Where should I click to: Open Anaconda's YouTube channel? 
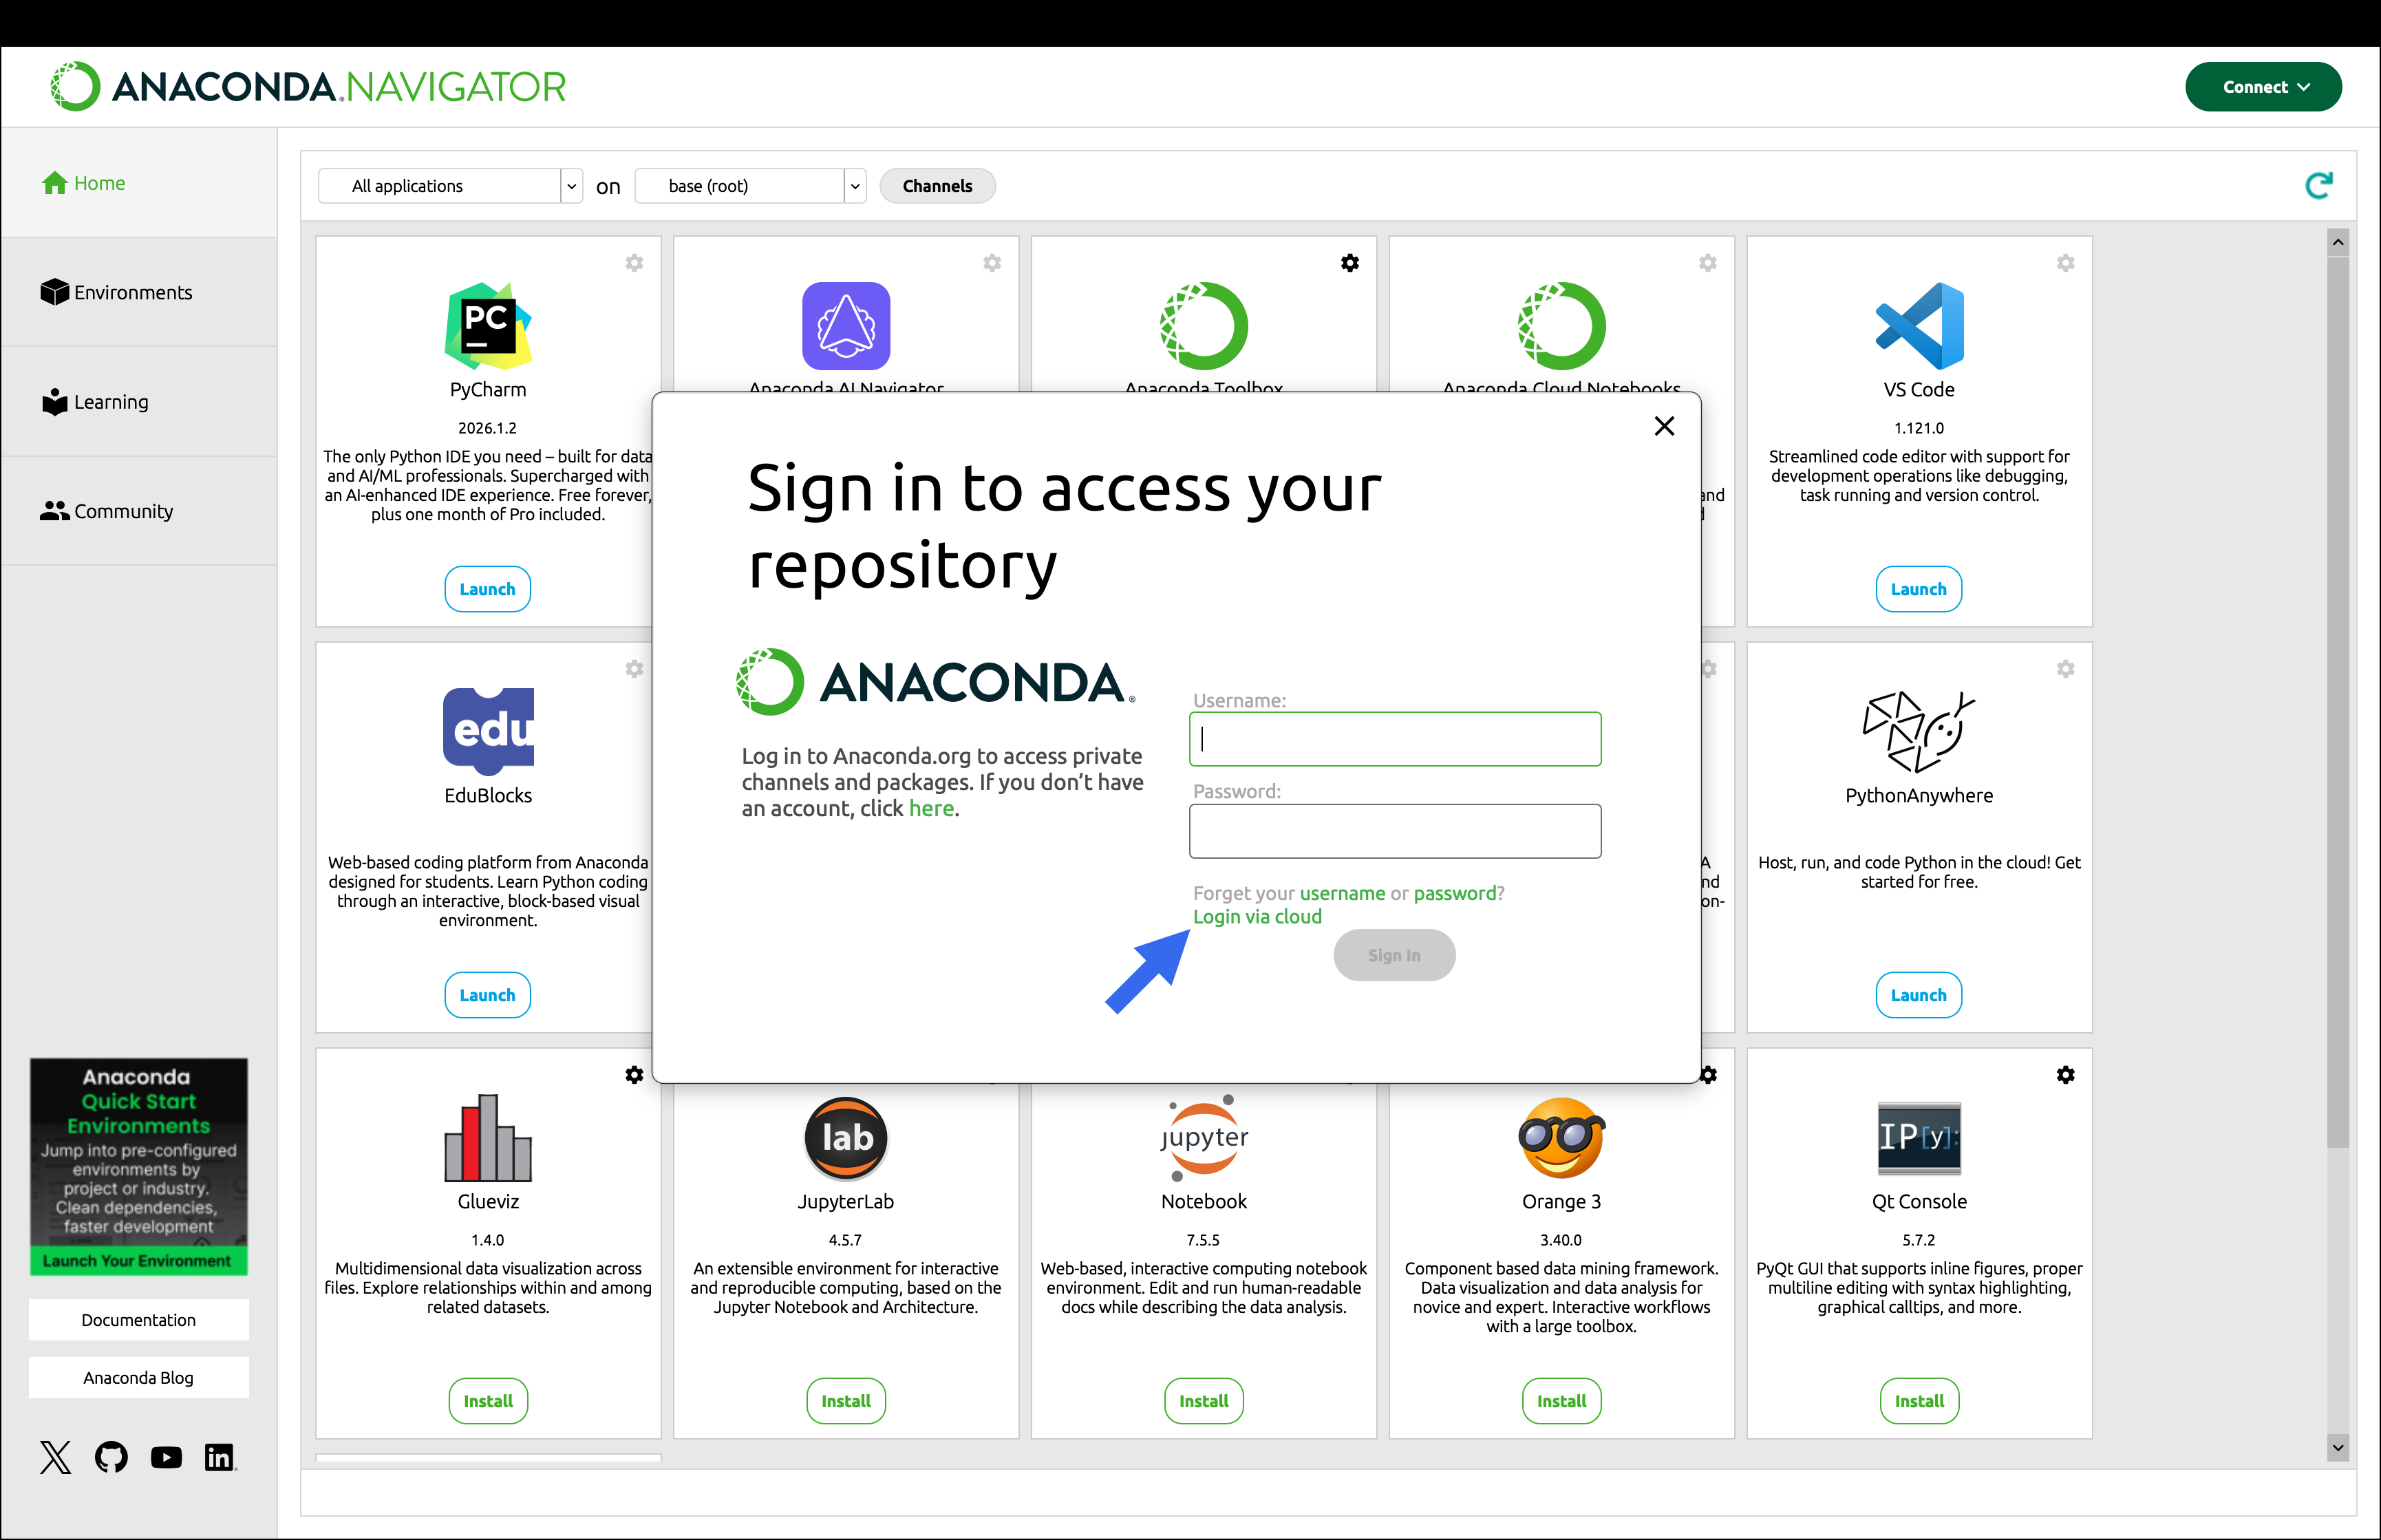[166, 1457]
